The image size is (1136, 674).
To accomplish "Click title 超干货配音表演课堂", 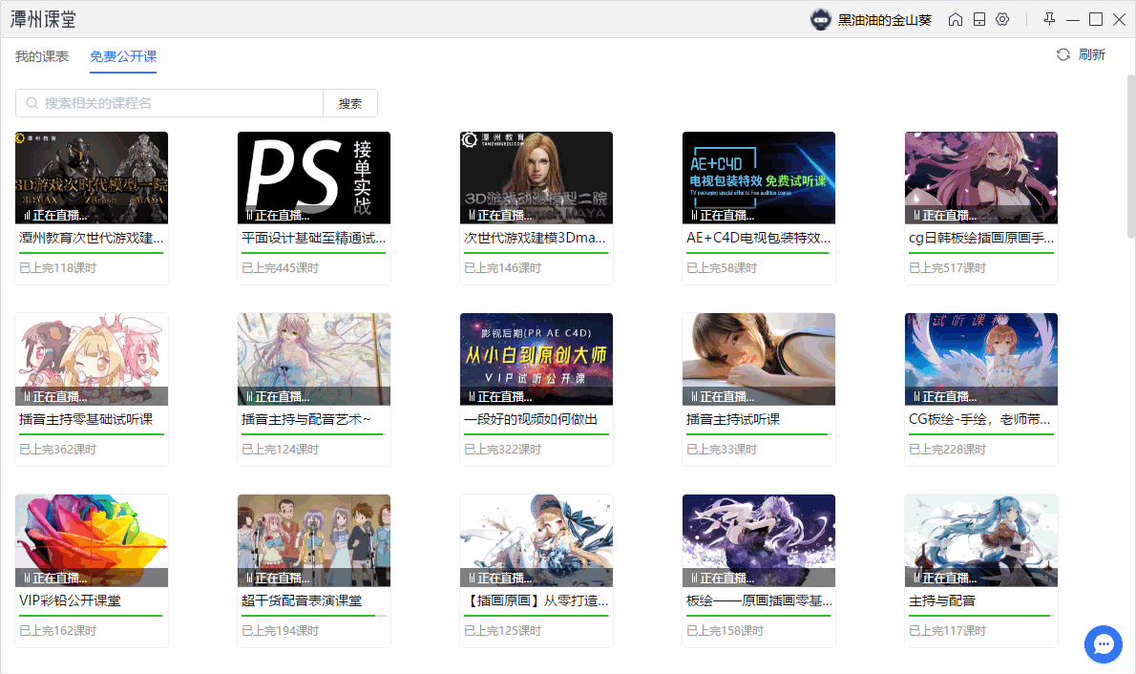I will [x=302, y=600].
